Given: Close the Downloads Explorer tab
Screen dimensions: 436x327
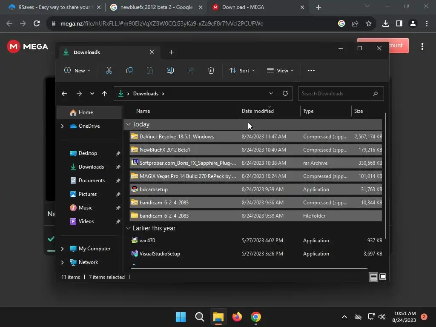Looking at the screenshot, I should point(152,52).
